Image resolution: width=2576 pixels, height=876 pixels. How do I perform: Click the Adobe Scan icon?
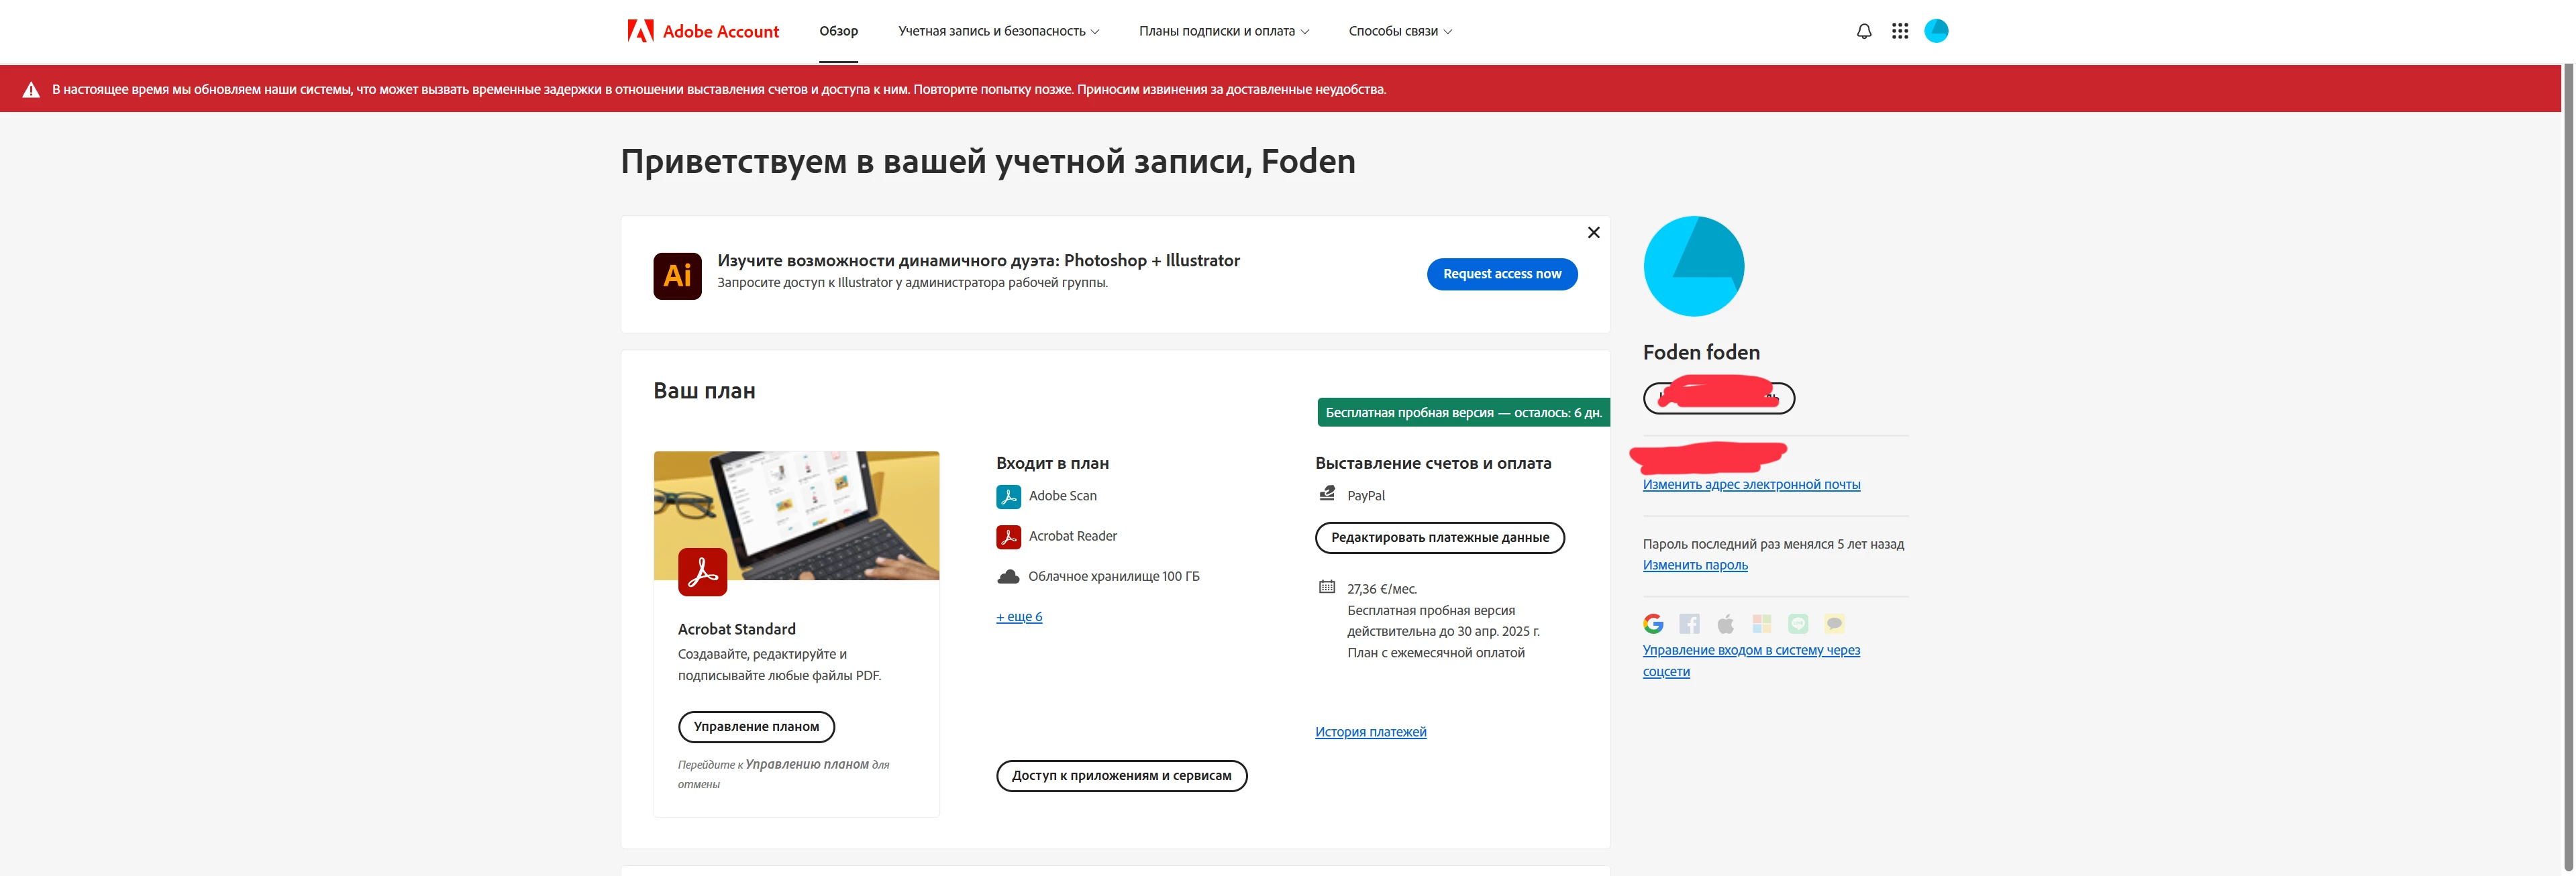tap(1008, 496)
